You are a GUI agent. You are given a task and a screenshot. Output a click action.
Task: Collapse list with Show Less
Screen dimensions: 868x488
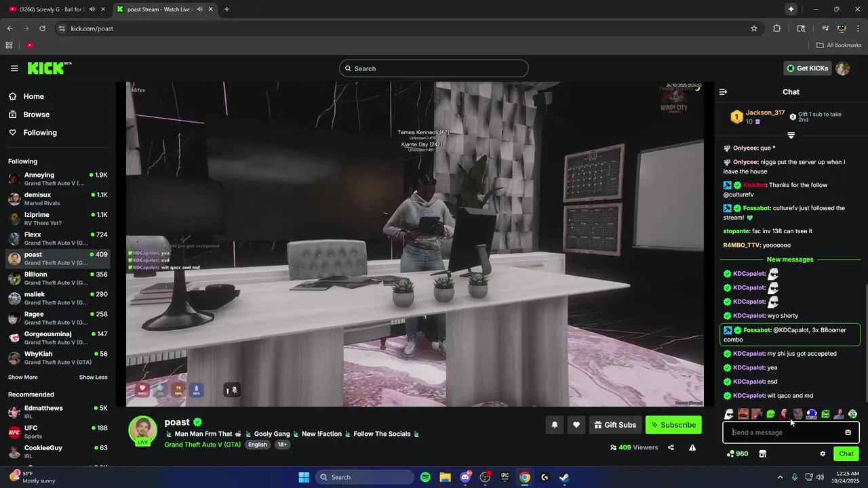(x=93, y=378)
